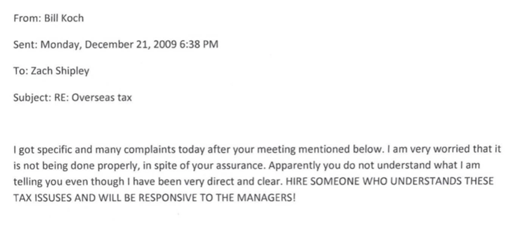The image size is (514, 231).
Task: Click the subject text RE: Overseas tax
Action: pyautogui.click(x=93, y=97)
